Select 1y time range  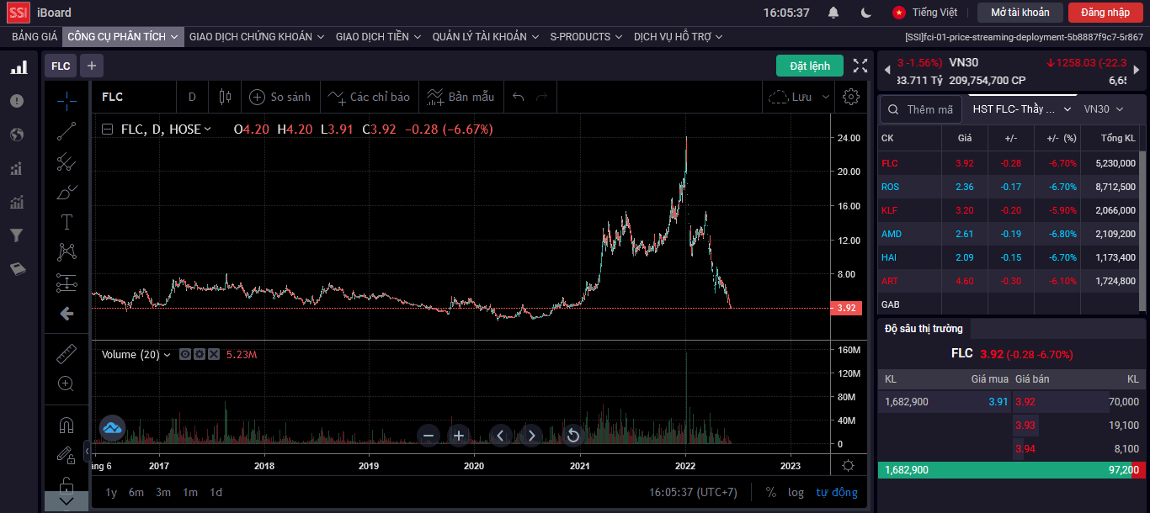(x=111, y=492)
